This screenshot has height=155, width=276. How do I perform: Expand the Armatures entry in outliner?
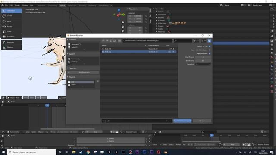click(x=157, y=15)
